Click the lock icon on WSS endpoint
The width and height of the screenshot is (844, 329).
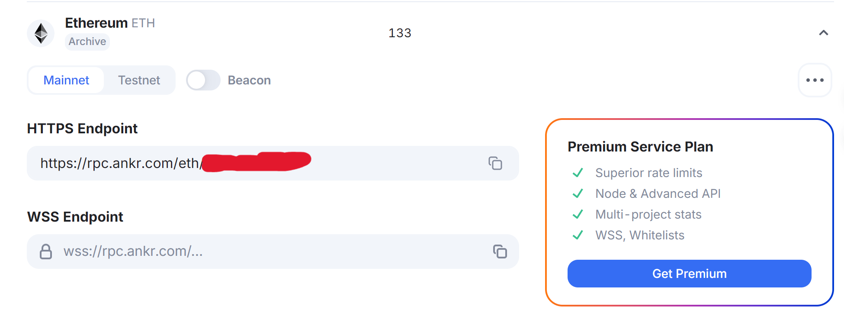coord(46,252)
